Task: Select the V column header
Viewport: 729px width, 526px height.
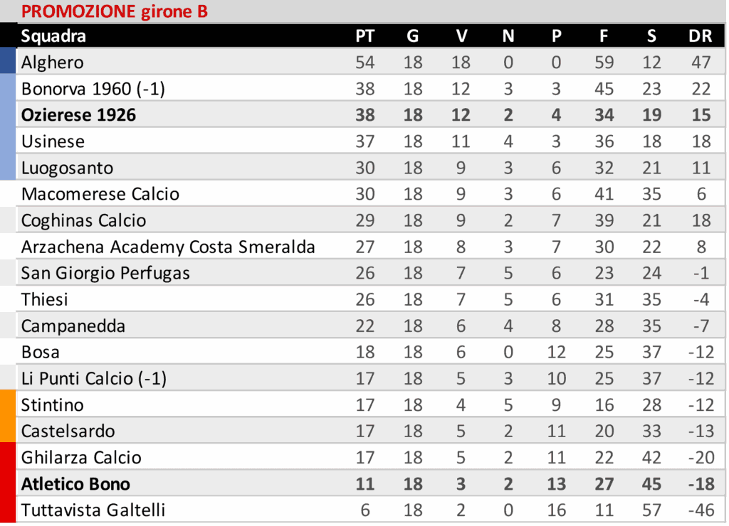Action: click(461, 36)
